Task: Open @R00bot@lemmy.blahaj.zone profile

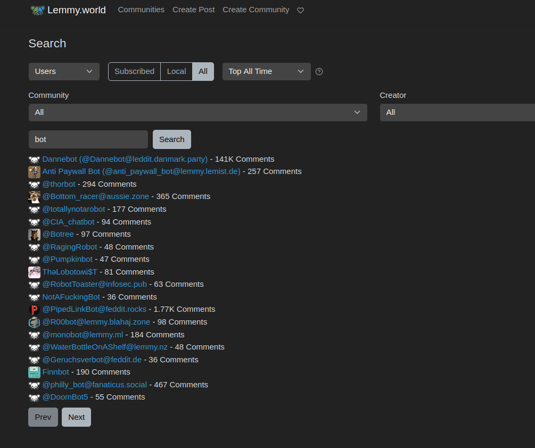Action: [96, 322]
